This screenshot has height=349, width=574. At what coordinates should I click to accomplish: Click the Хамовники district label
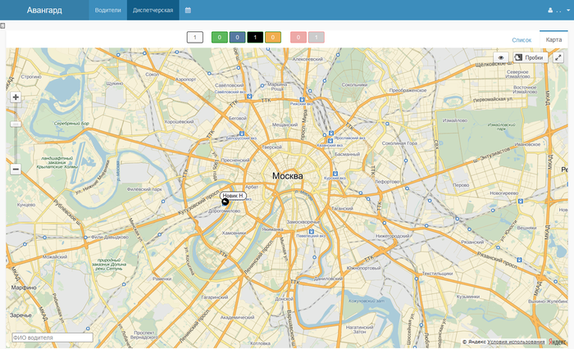(234, 233)
